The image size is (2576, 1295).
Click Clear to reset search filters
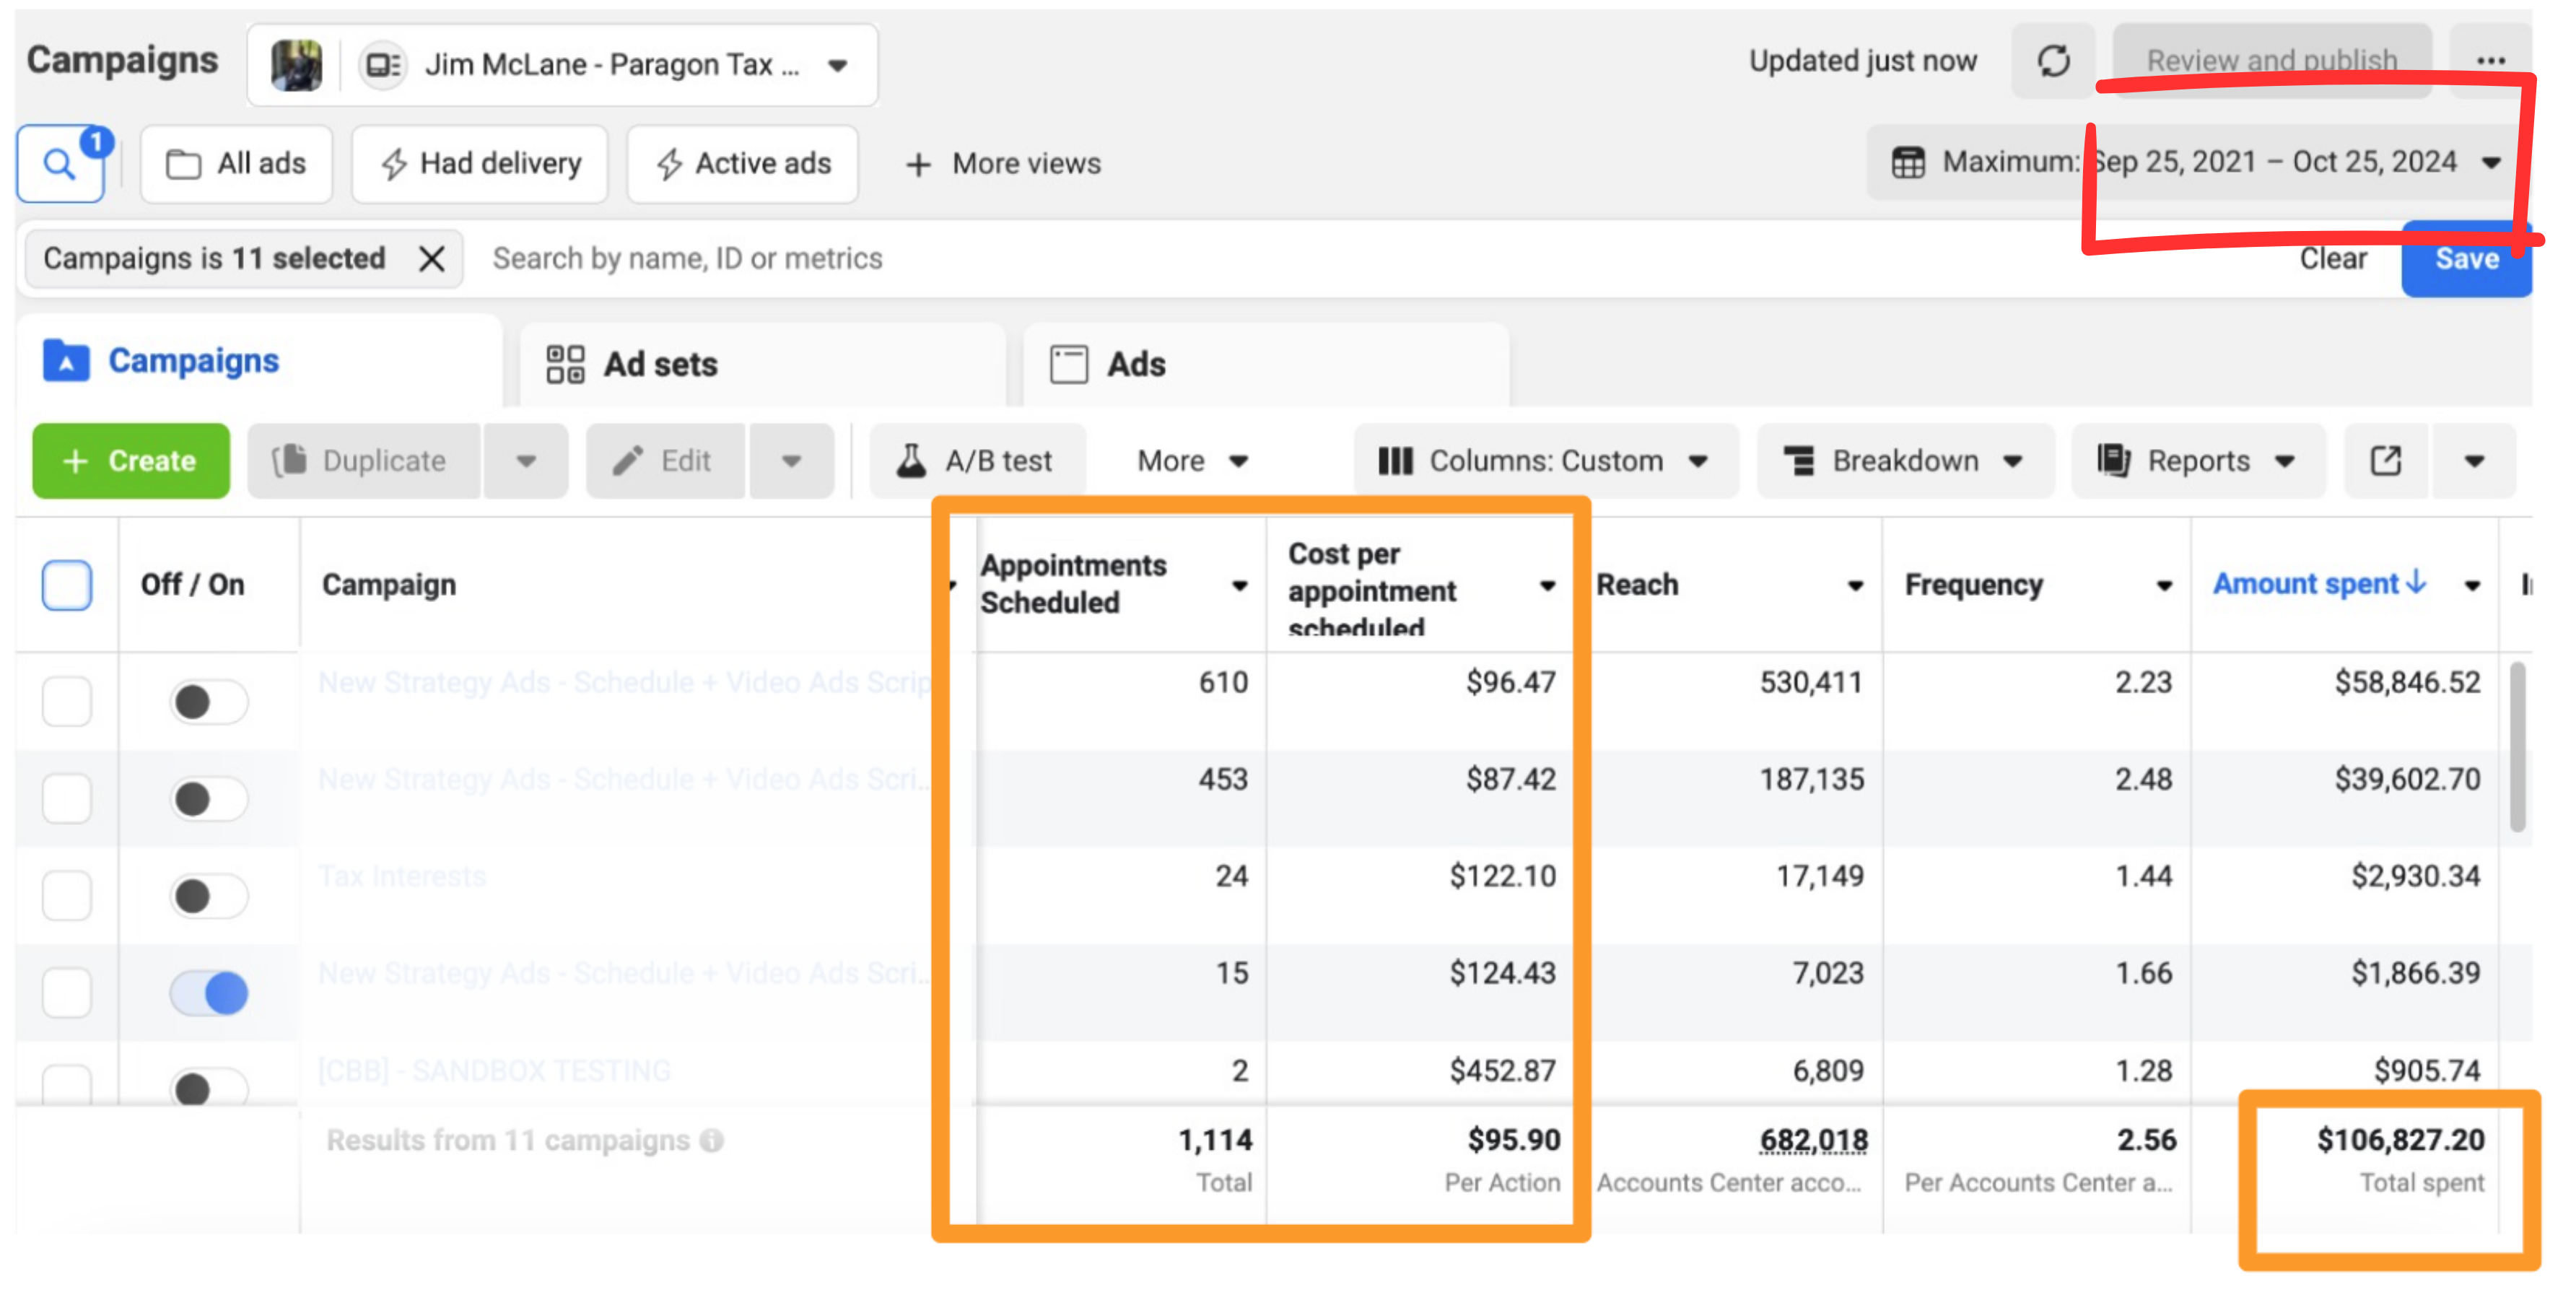click(x=2332, y=259)
